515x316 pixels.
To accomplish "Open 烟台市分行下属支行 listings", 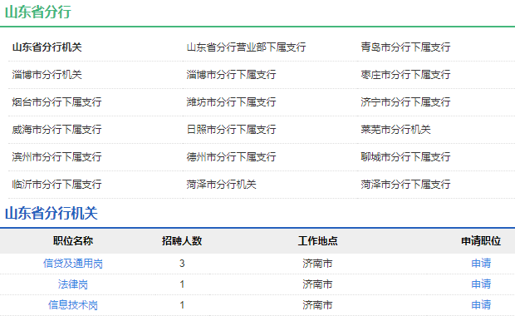I will pyautogui.click(x=56, y=102).
